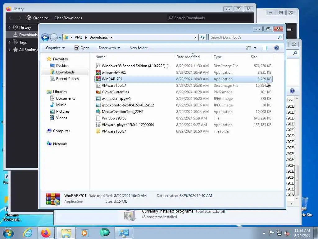
Task: Expand History in Library sidebar
Action: [x=9, y=27]
